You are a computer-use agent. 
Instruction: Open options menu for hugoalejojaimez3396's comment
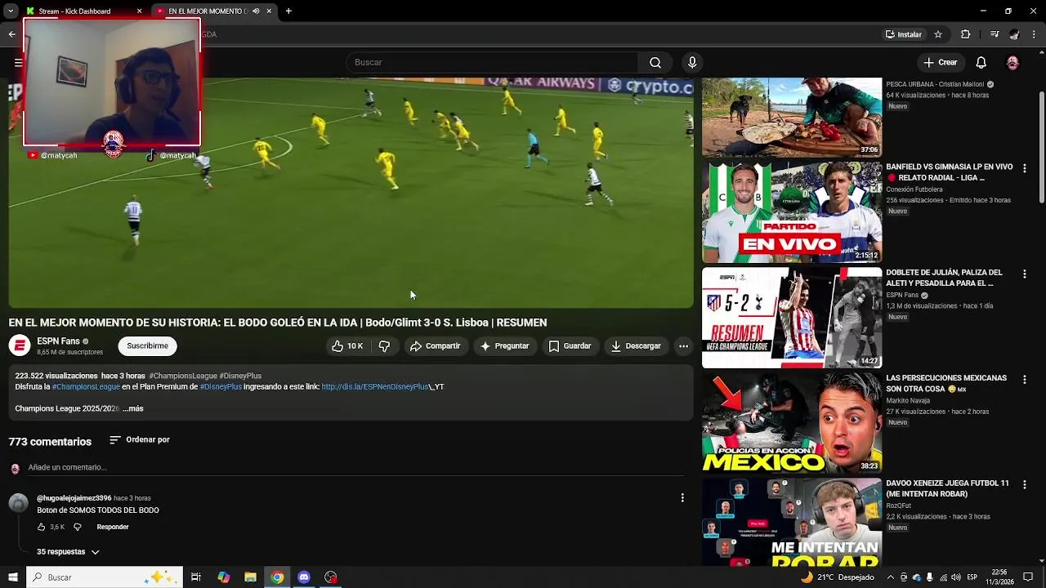682,498
